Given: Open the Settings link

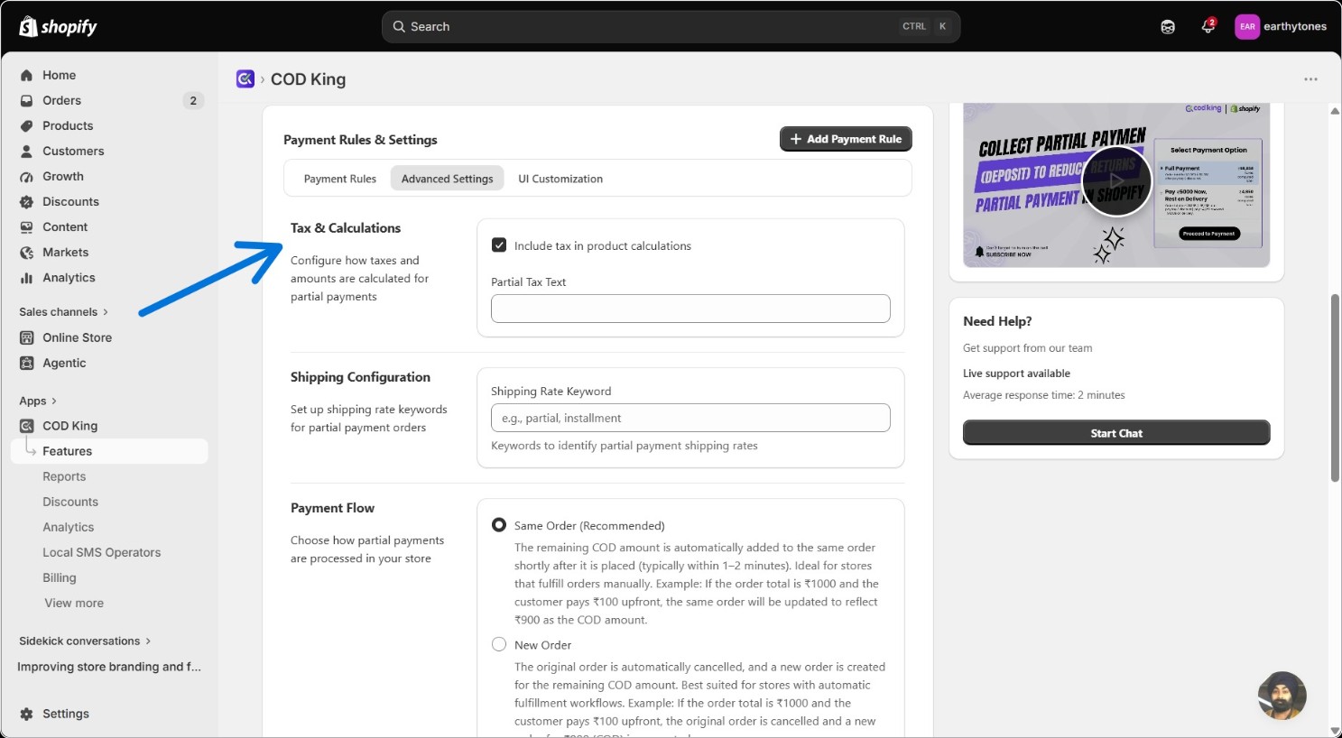Looking at the screenshot, I should 66,714.
